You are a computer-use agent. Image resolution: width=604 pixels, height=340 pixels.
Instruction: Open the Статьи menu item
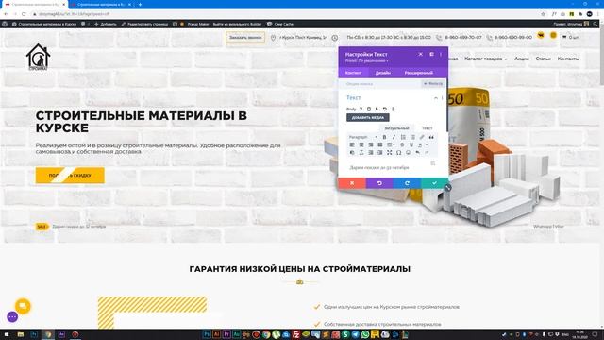click(544, 59)
